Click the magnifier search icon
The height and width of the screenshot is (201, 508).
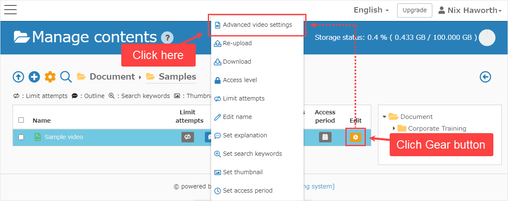click(x=66, y=77)
